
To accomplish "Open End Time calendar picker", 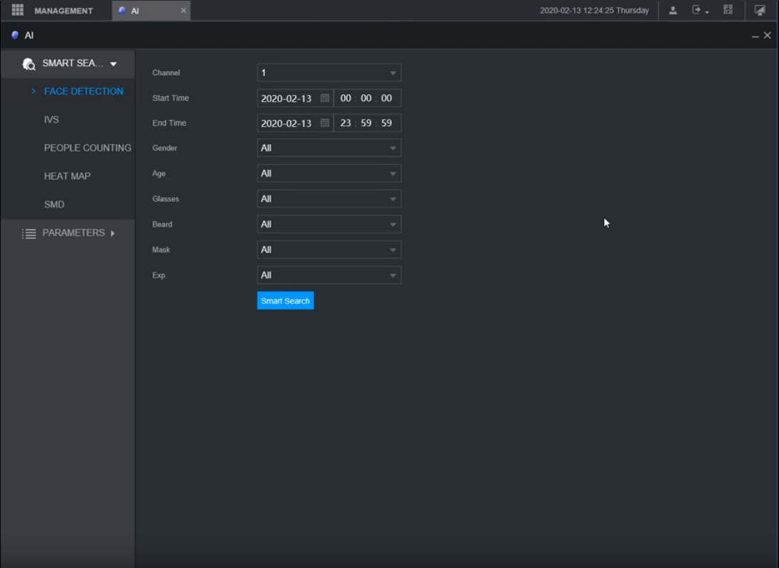I will (324, 123).
